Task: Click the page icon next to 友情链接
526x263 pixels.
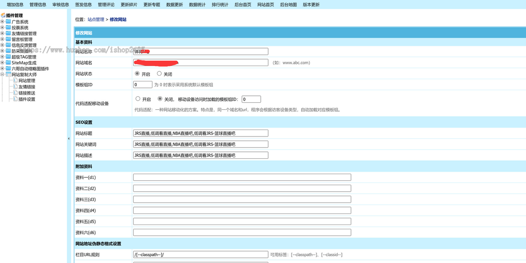Action: 15,87
